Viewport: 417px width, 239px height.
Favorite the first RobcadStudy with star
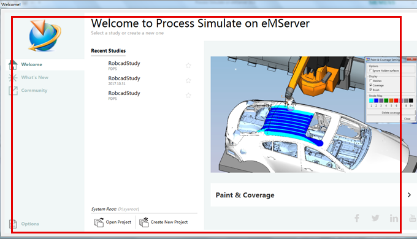click(188, 66)
